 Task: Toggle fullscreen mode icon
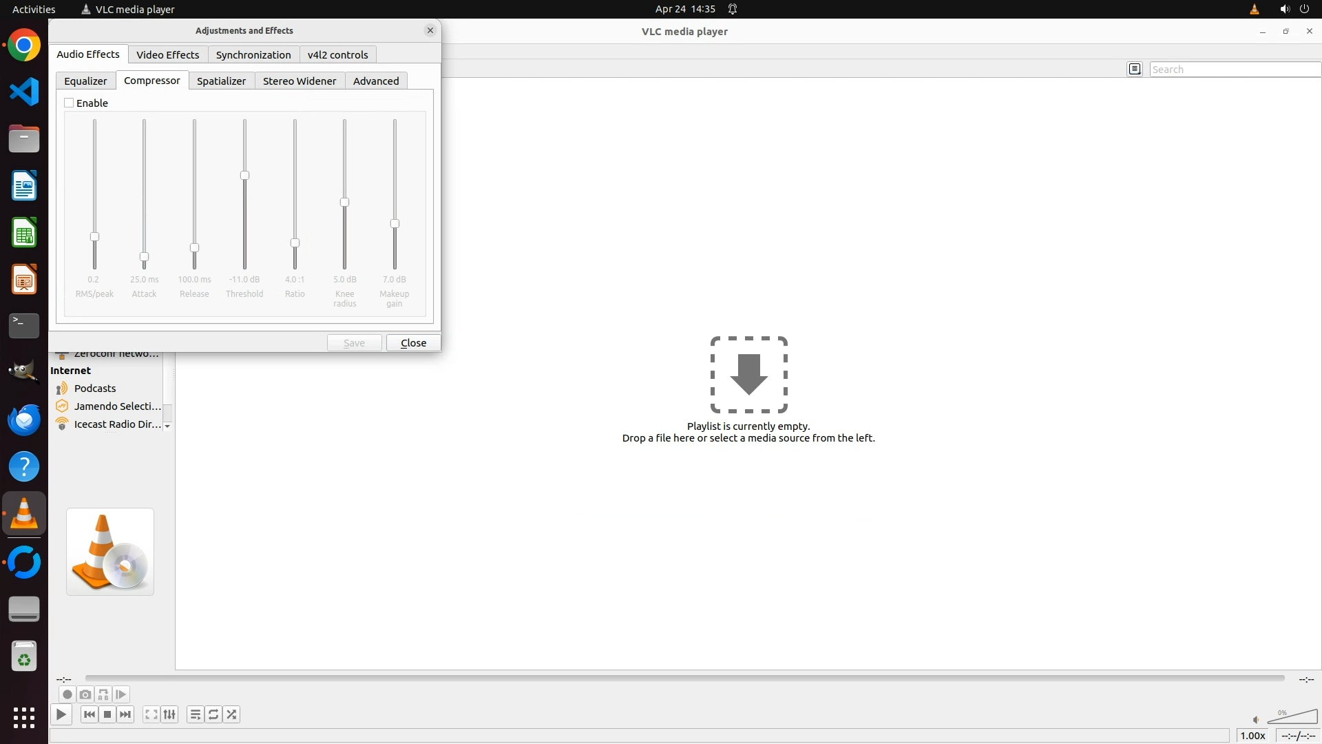pos(151,714)
